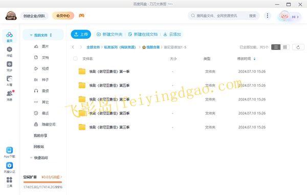Click the 搜索 search button
The width and height of the screenshot is (307, 195).
pos(252,16)
